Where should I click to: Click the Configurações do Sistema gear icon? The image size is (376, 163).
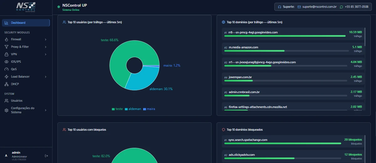coord(7,110)
